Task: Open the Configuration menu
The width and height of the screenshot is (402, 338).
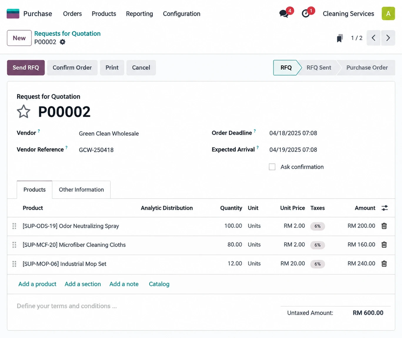Action: click(x=181, y=14)
